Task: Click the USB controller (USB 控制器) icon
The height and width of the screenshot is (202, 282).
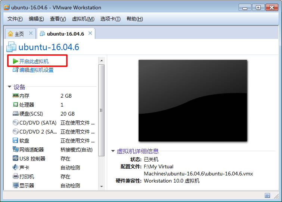Action: coord(15,159)
